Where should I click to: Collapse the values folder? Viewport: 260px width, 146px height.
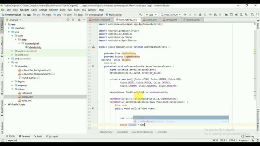[12, 89]
